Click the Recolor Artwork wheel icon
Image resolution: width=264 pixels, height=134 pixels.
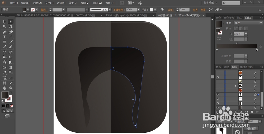tap(162, 10)
